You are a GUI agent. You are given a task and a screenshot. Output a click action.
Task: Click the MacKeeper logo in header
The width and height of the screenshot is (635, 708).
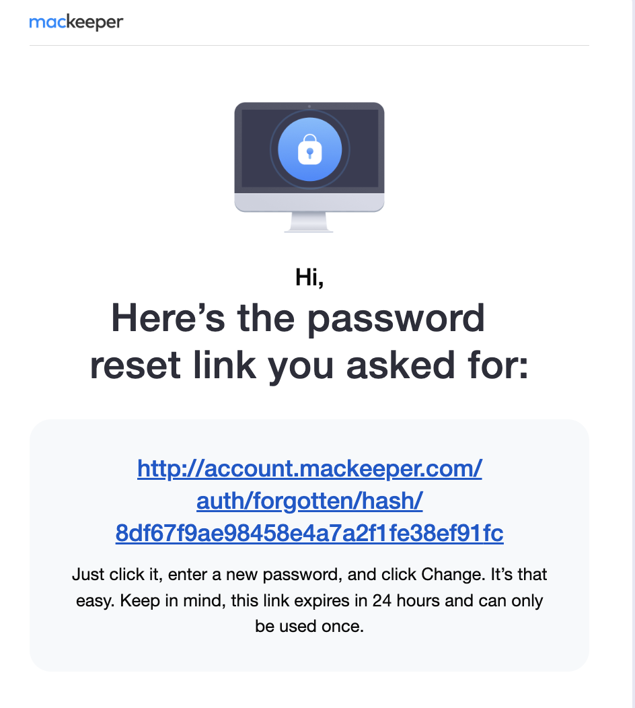[76, 22]
